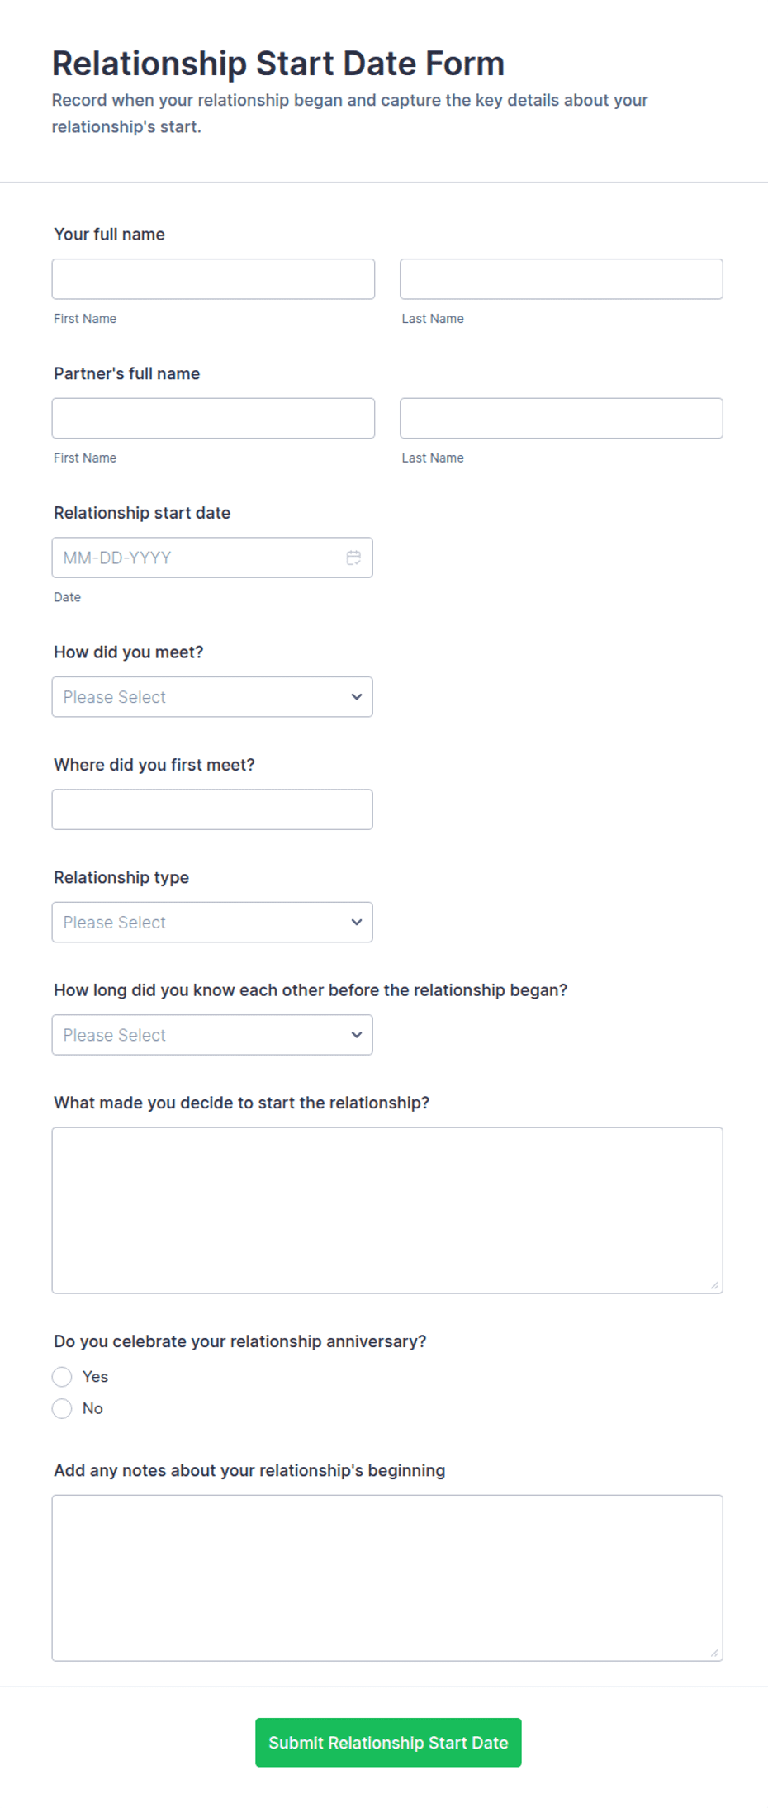The image size is (768, 1808).
Task: Select the Yes anniversary radio button
Action: (x=62, y=1376)
